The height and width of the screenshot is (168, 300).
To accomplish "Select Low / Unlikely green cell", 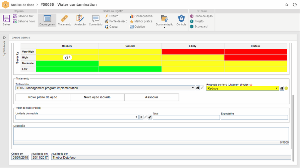I will coord(67,69).
